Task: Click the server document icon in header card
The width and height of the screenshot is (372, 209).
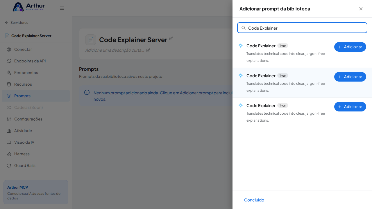Action: [91, 40]
